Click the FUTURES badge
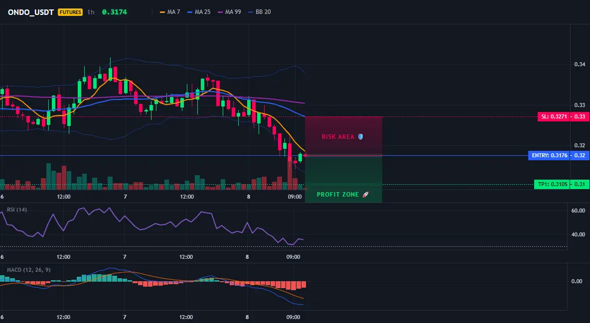This screenshot has width=590, height=323. coord(70,12)
